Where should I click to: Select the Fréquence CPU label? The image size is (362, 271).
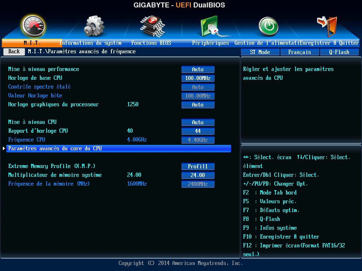[27, 140]
